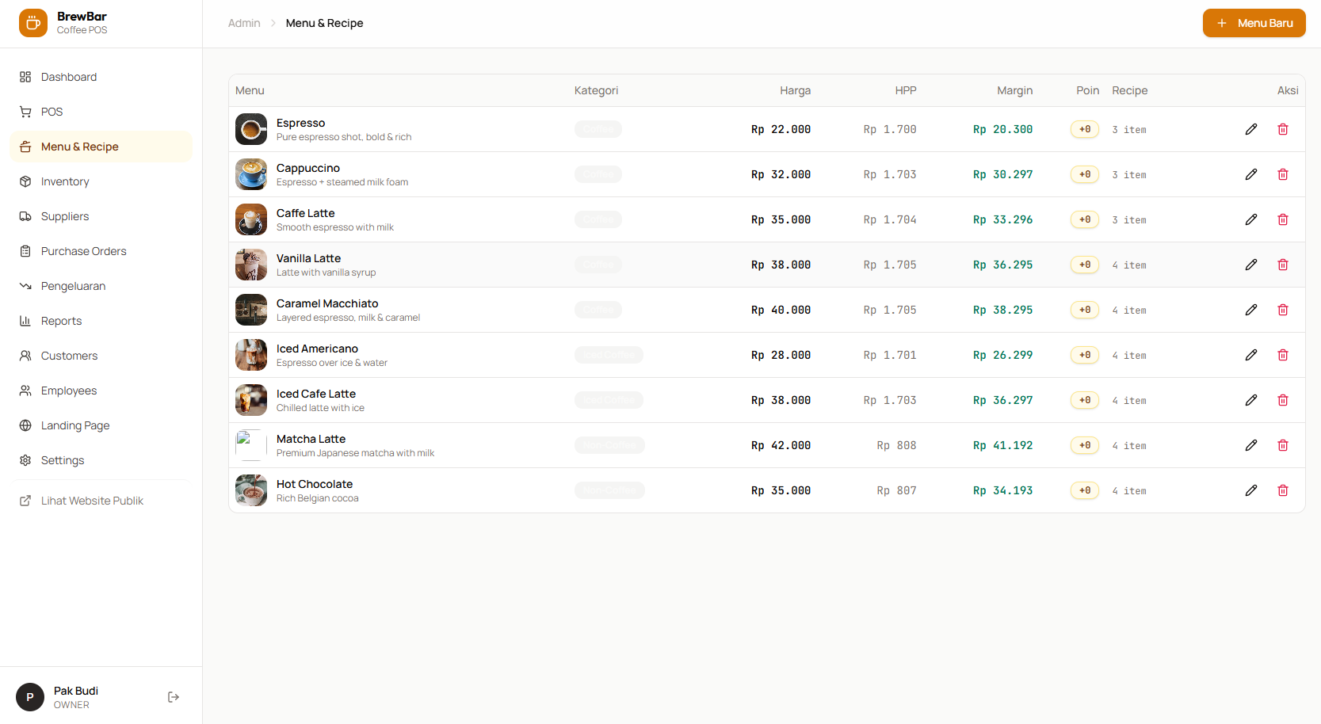The image size is (1321, 724).
Task: Open the Reports section
Action: (101, 321)
